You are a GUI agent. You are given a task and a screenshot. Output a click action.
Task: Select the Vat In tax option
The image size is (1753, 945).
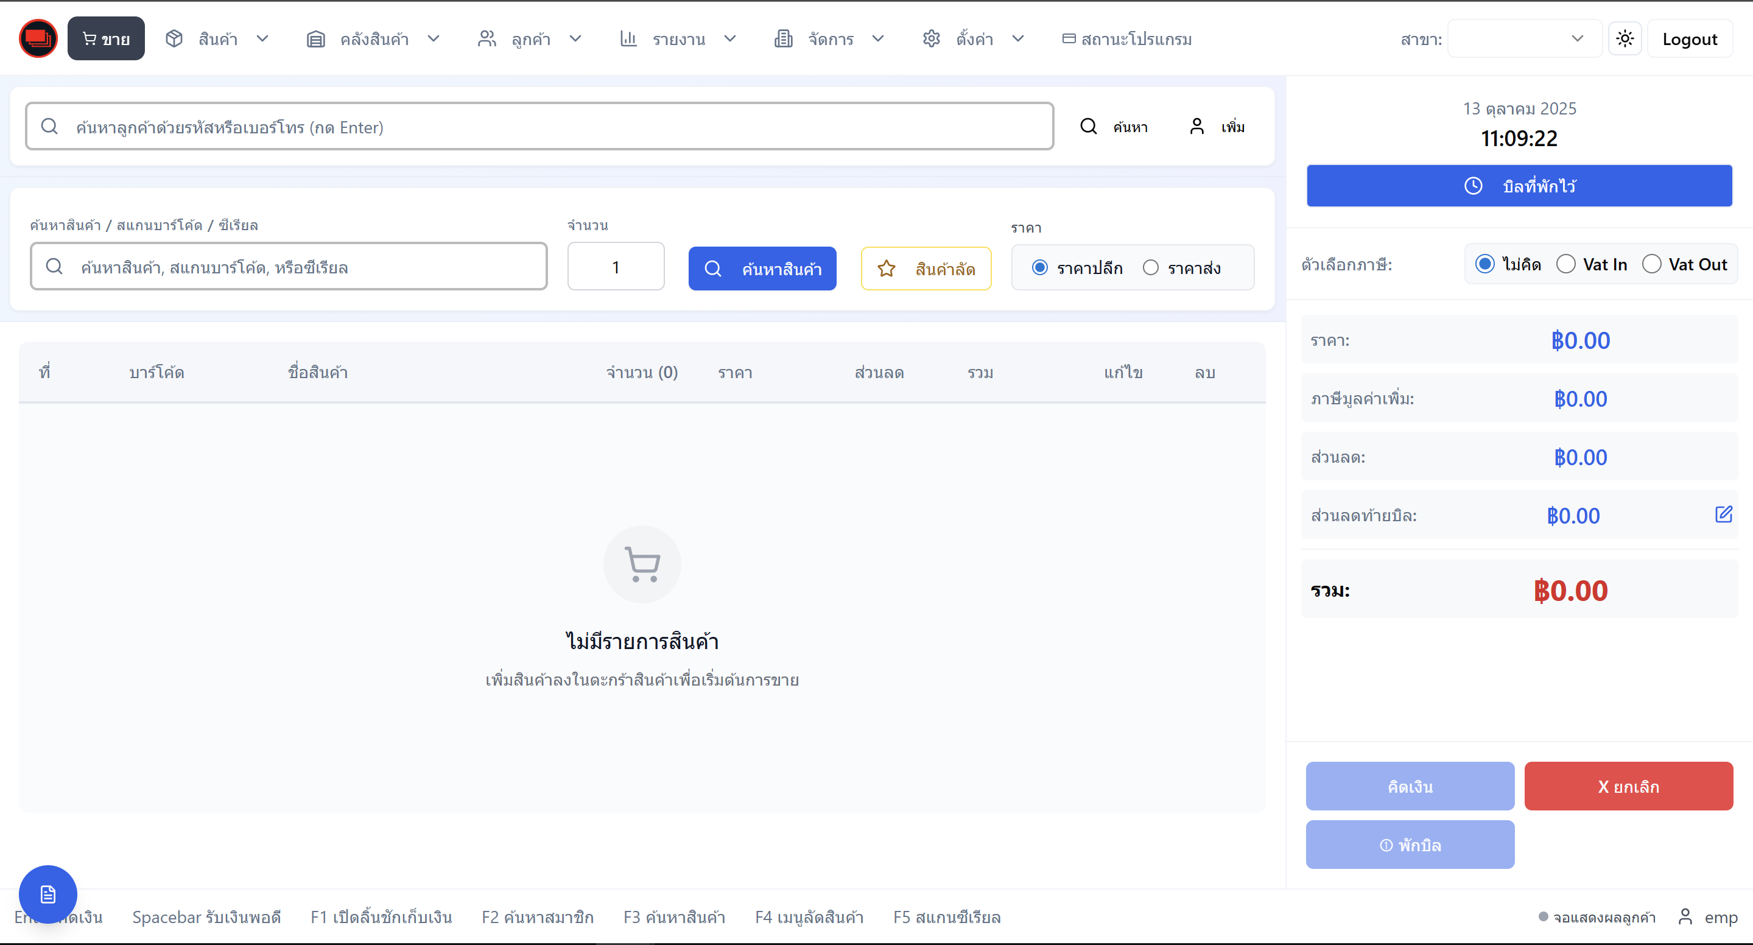tap(1566, 264)
